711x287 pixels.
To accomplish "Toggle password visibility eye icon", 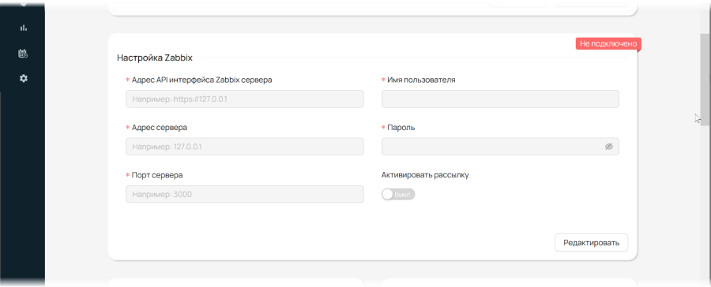I will pyautogui.click(x=608, y=147).
